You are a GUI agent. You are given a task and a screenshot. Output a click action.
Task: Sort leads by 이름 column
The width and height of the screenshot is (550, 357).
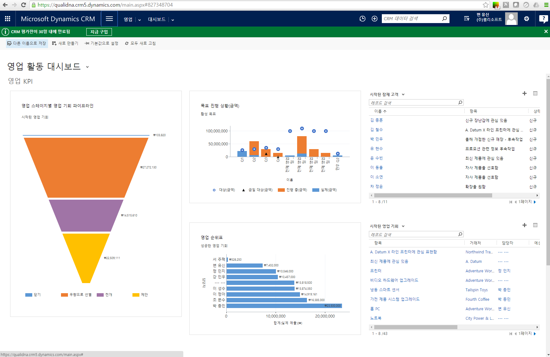click(380, 111)
